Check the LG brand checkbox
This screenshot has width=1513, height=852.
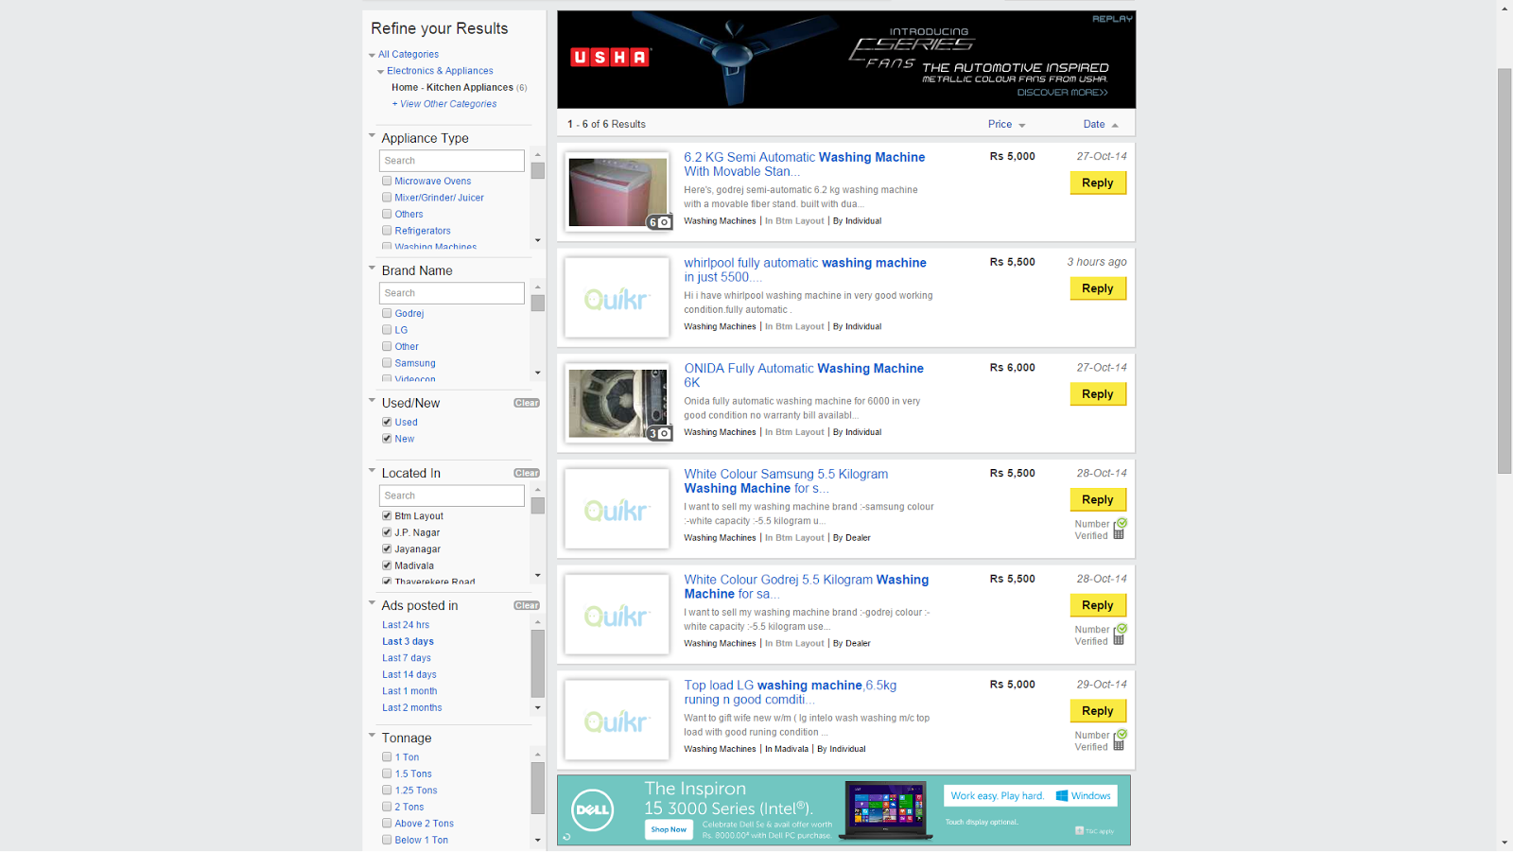(387, 329)
